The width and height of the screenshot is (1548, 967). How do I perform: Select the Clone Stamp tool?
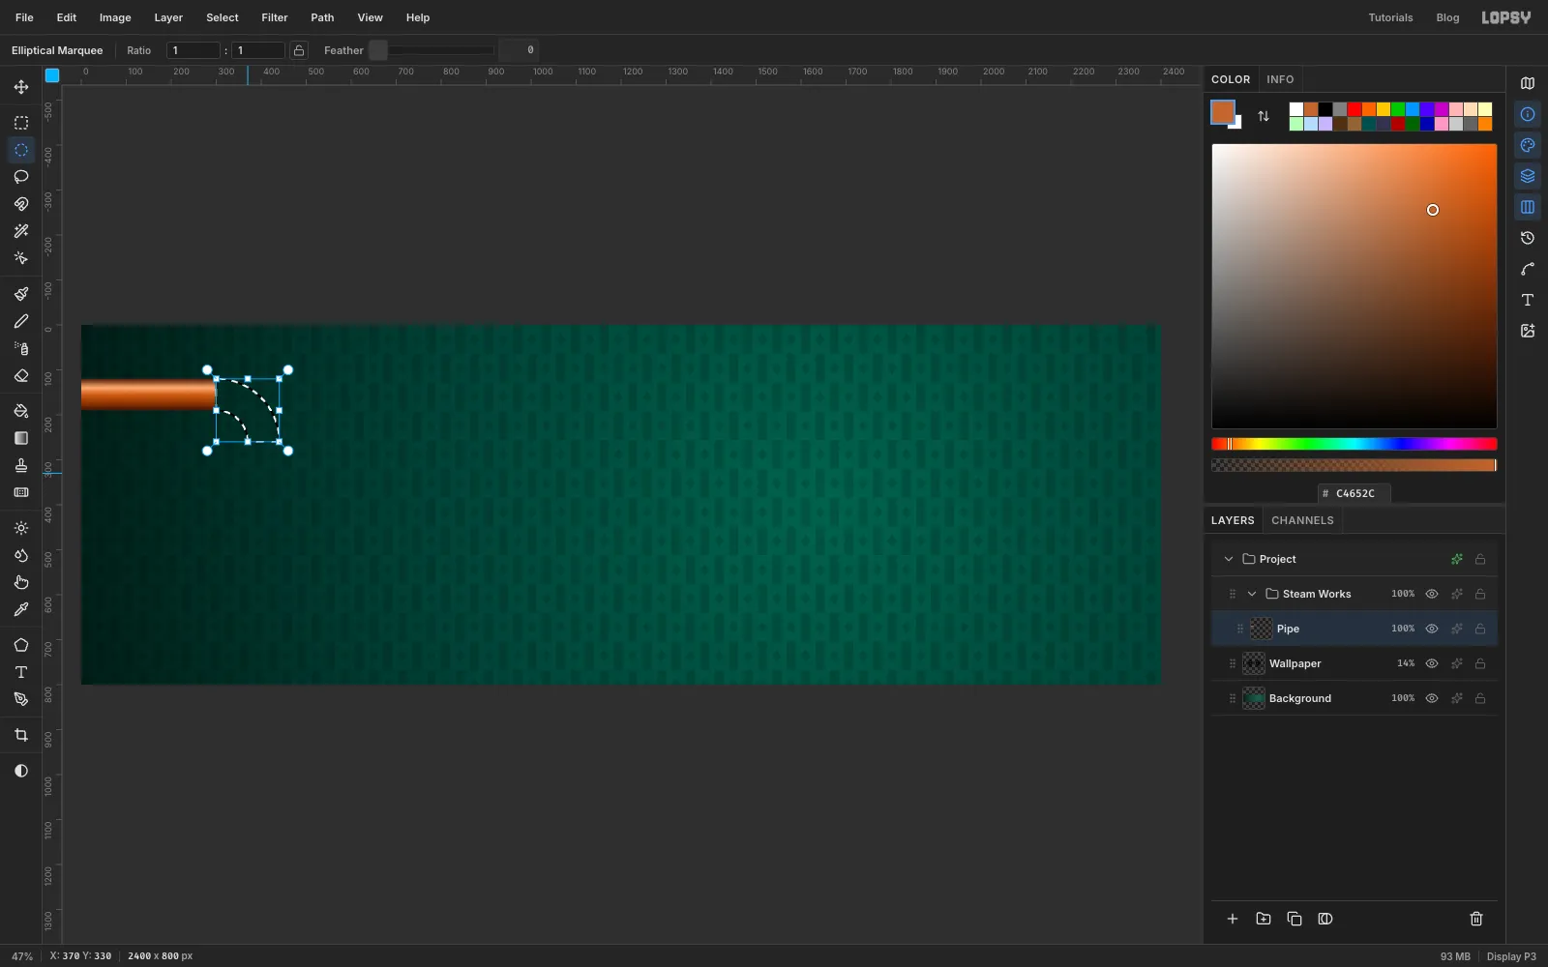coord(21,465)
